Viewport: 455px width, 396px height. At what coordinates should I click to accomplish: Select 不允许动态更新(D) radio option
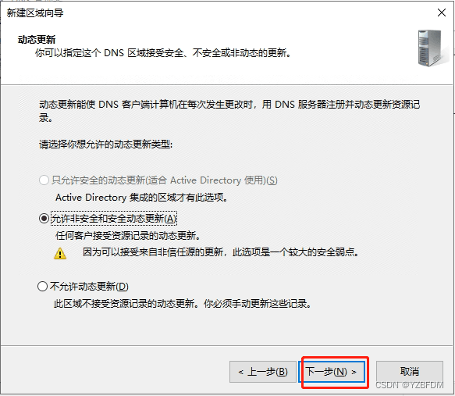coord(43,286)
